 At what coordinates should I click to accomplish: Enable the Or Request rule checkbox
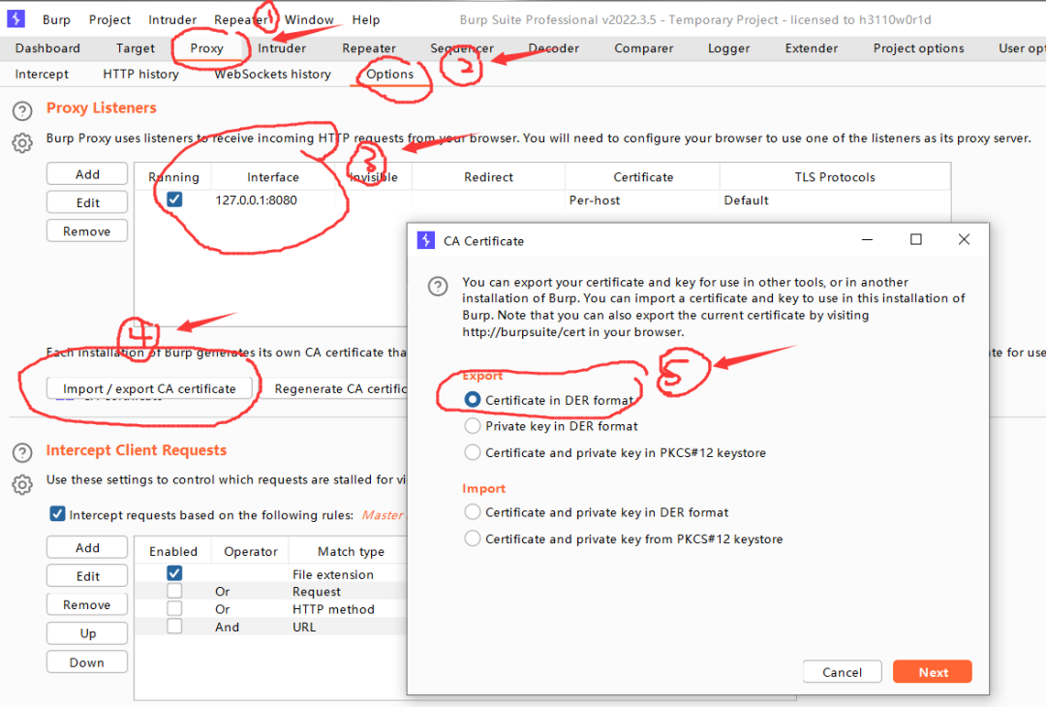click(174, 591)
